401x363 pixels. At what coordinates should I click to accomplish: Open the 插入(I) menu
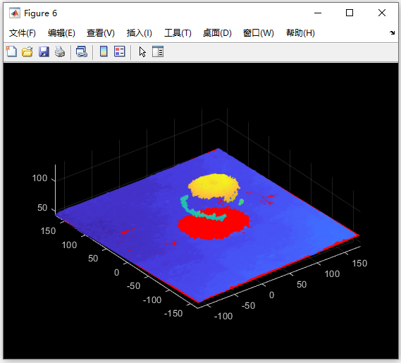(x=140, y=33)
